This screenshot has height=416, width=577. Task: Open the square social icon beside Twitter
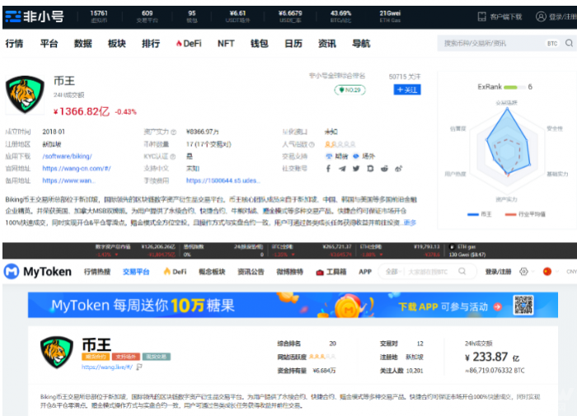[370, 169]
